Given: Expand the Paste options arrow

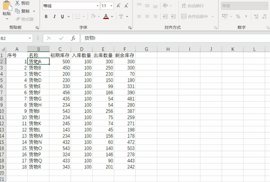Looking at the screenshot, I should [7, 19].
